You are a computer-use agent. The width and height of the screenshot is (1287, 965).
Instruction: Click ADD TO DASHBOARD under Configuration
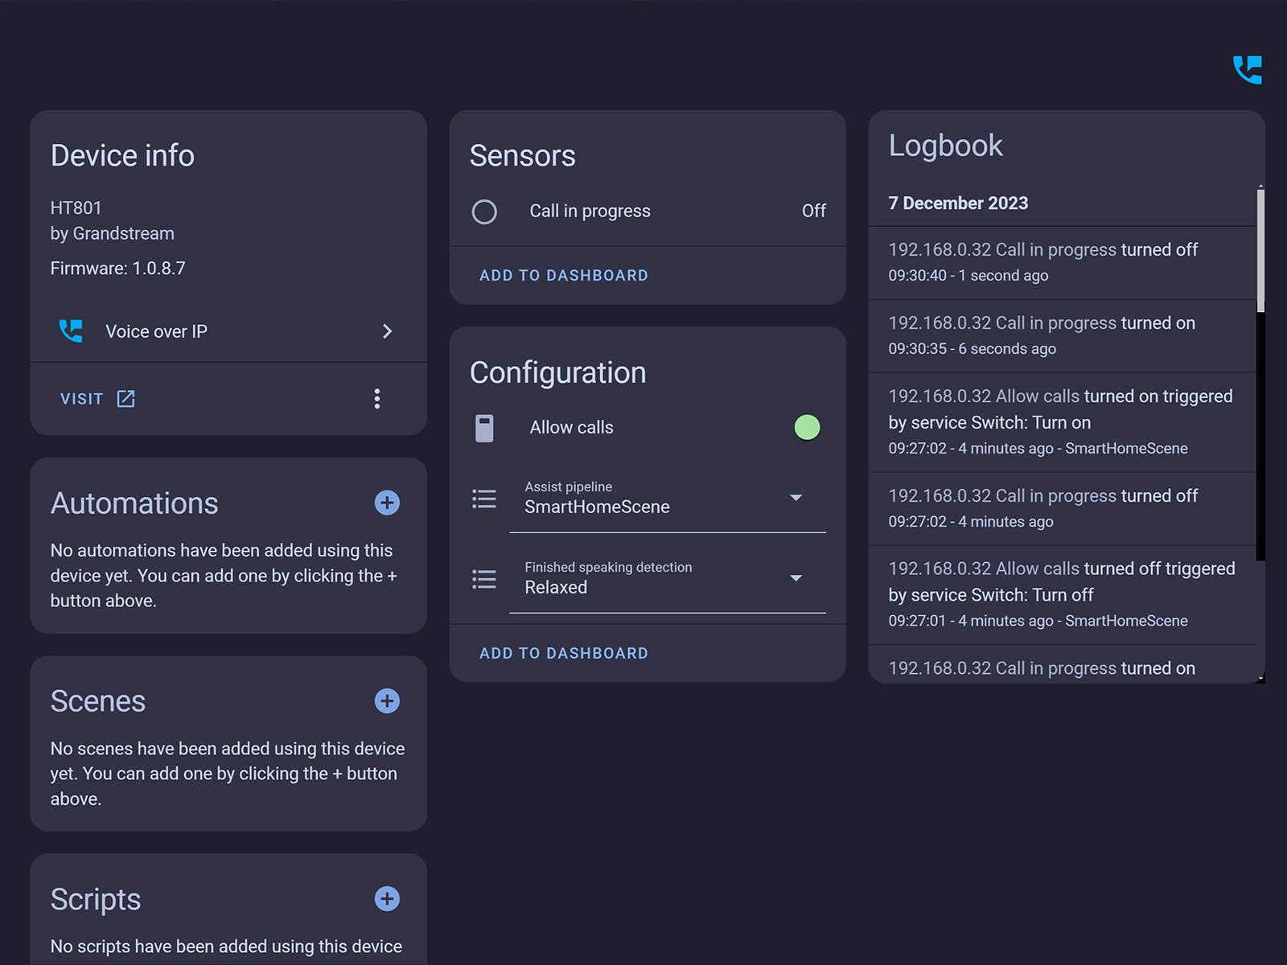pos(563,653)
